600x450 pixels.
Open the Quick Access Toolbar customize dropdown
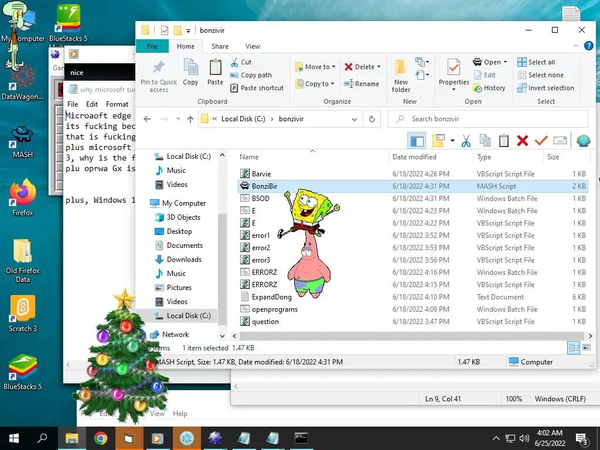(x=188, y=30)
